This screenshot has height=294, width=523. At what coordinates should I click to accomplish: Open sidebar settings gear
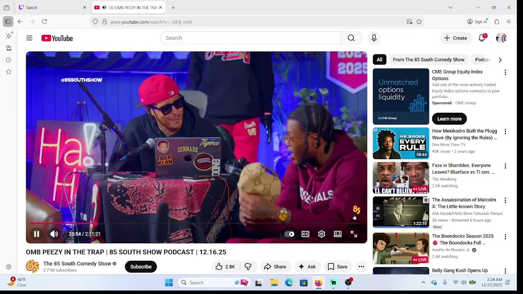pos(9,267)
